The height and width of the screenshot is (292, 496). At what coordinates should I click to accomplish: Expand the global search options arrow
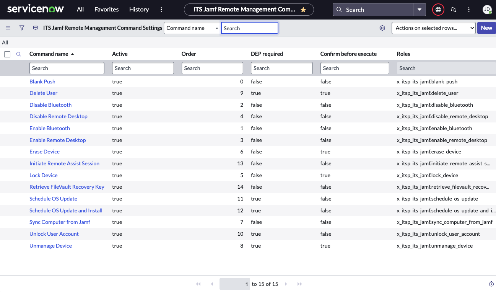[x=420, y=10]
